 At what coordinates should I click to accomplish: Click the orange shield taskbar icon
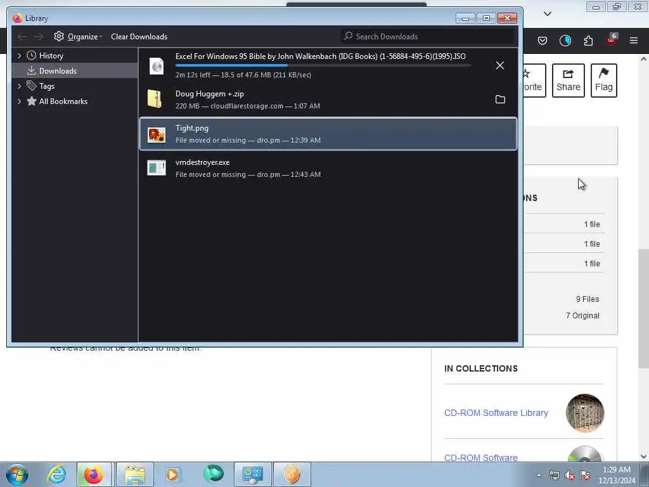[x=292, y=474]
